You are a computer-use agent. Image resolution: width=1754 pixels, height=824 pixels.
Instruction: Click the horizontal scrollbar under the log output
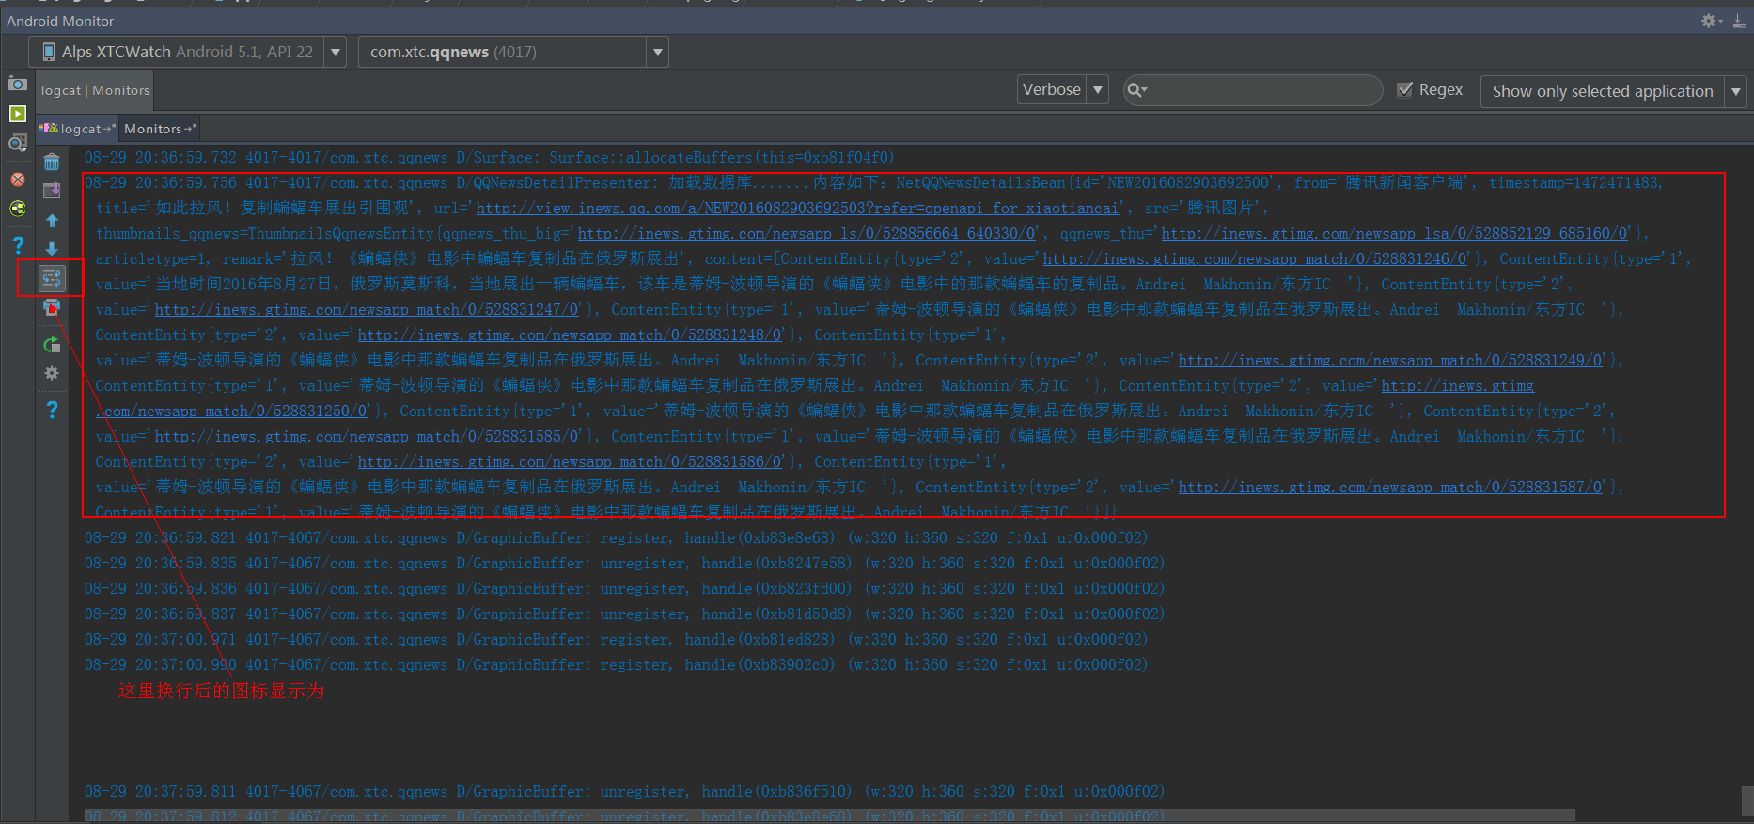pos(829,815)
